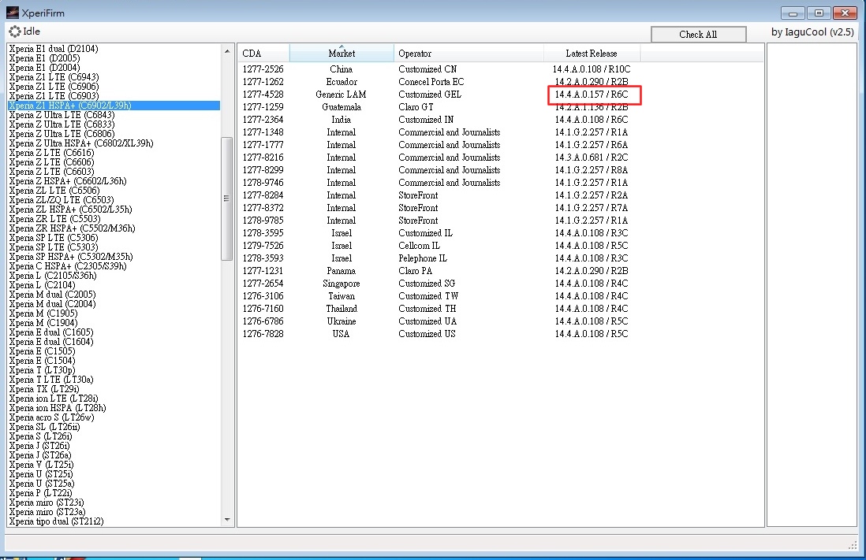Select Xperia Z LTE (C6616)
Viewport: 866px width, 560px height.
[51, 152]
